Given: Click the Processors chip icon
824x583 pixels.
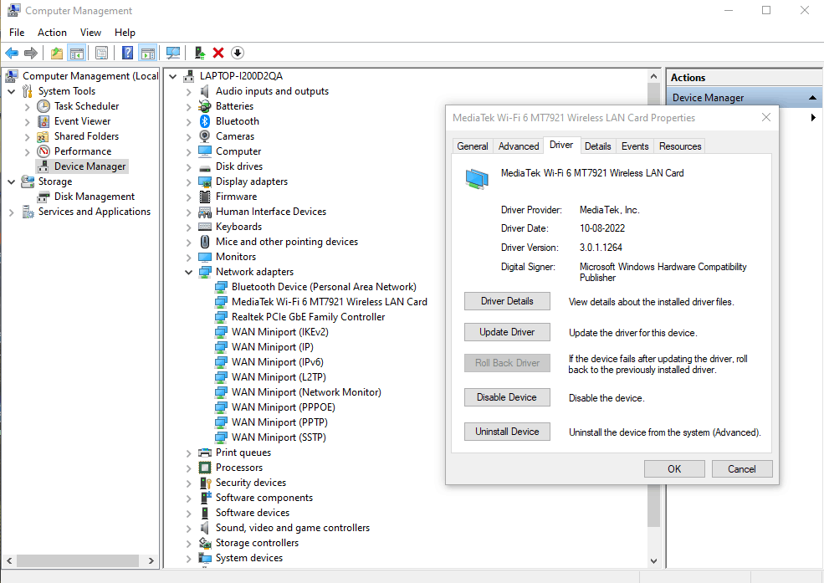Looking at the screenshot, I should click(x=205, y=468).
